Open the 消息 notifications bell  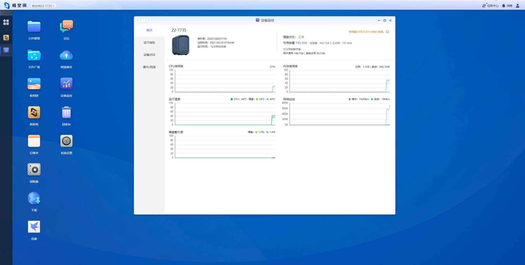coord(507,6)
